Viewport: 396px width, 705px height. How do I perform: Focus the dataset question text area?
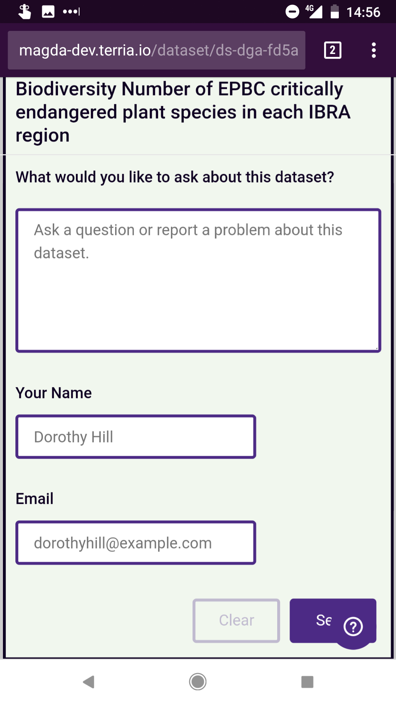tap(198, 281)
